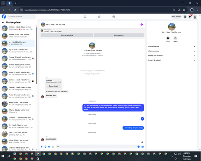Expand Chat members section

coord(172,51)
